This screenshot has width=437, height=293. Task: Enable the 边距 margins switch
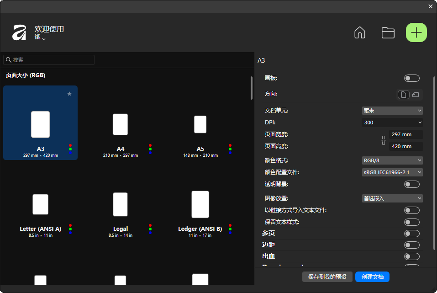[x=411, y=245]
